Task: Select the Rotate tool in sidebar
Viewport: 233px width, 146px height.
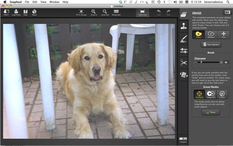Action: (x=184, y=75)
